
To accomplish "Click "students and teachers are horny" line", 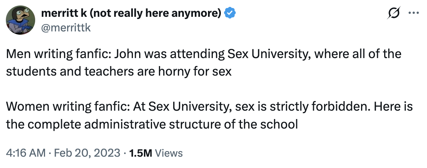I will 92,71.
